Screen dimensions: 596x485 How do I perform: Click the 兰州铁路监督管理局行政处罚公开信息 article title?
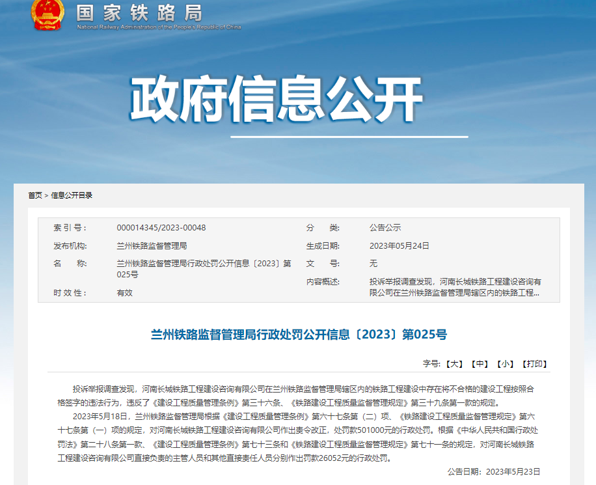[299, 335]
